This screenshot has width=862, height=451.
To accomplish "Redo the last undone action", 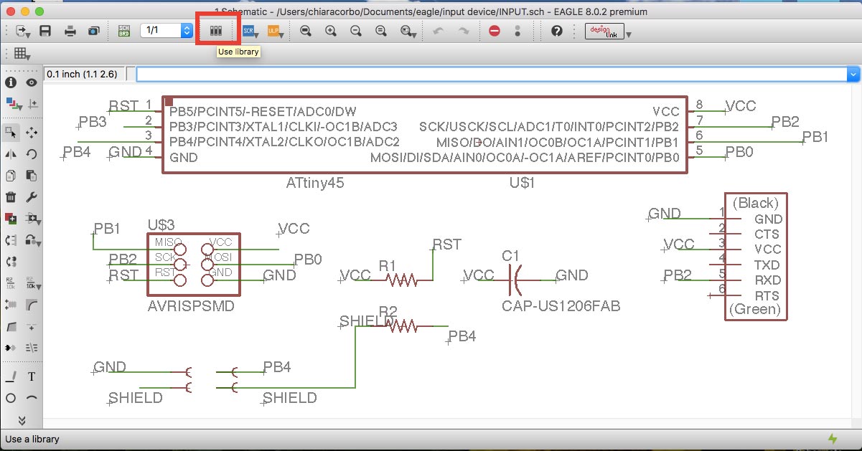I will 464,31.
